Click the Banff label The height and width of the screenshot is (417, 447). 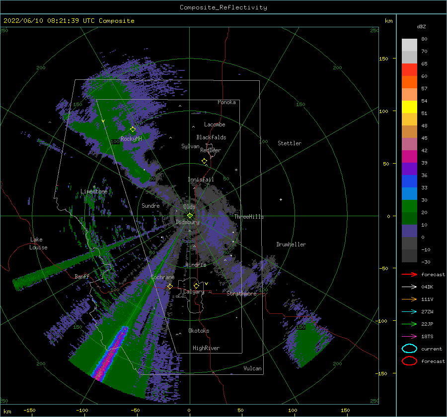[x=82, y=276]
